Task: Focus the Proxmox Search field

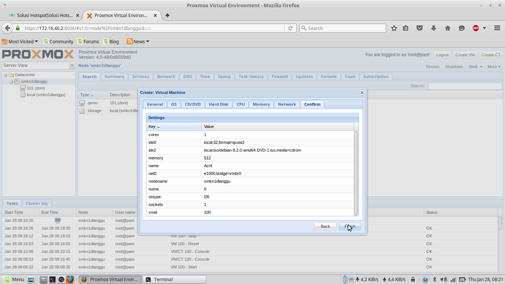Action: 465,86
